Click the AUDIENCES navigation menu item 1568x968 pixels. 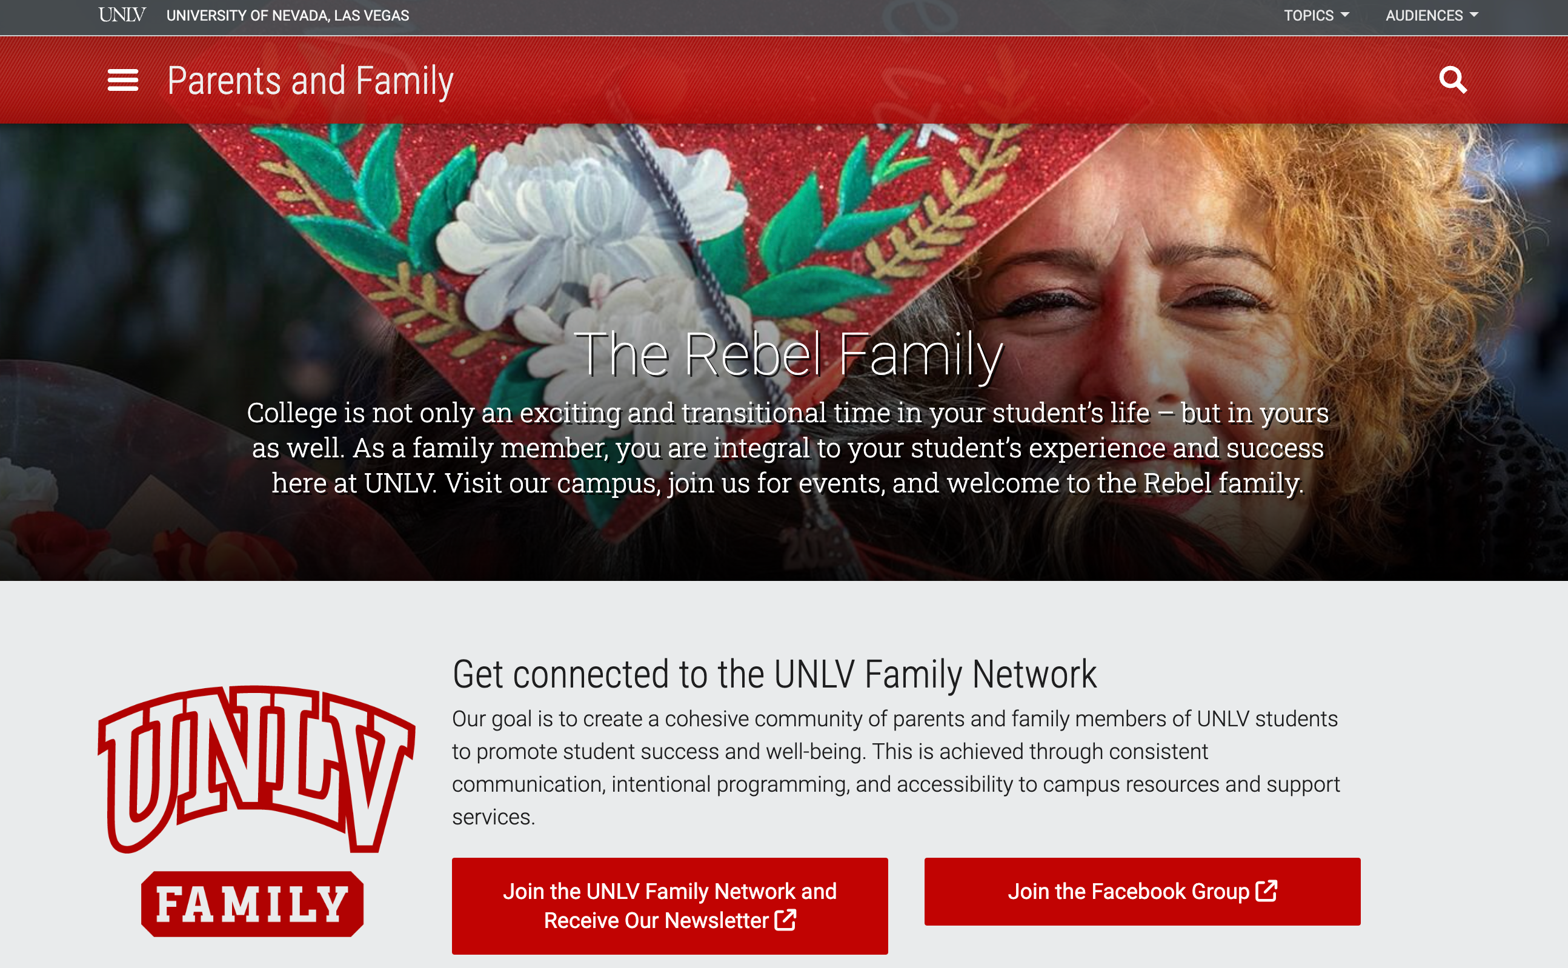pyautogui.click(x=1435, y=16)
